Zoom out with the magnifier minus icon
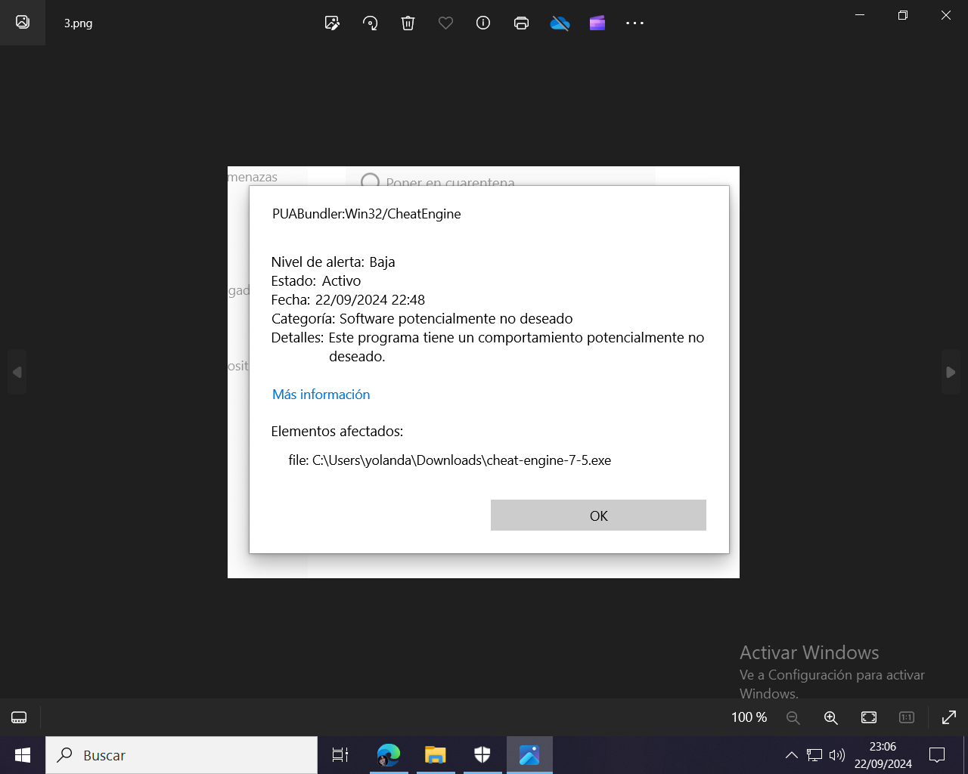This screenshot has width=968, height=774. 793,717
